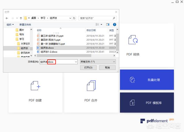Sort by 名称 column header
The image size is (184, 132).
pyautogui.click(x=39, y=30)
